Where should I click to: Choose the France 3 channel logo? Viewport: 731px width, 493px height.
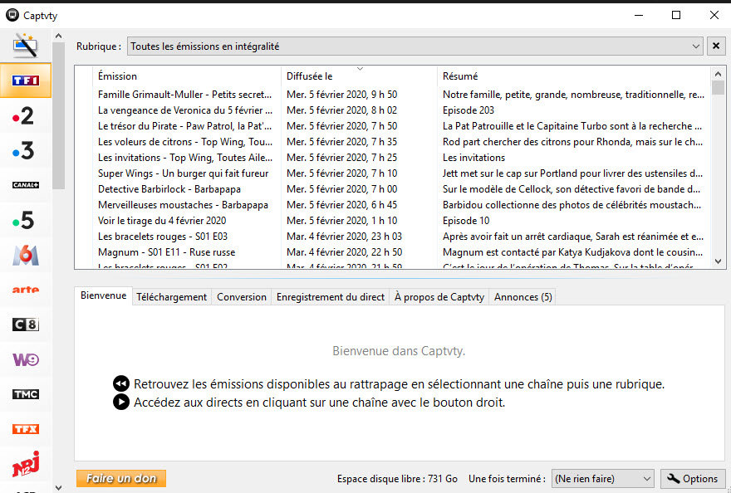pos(26,150)
